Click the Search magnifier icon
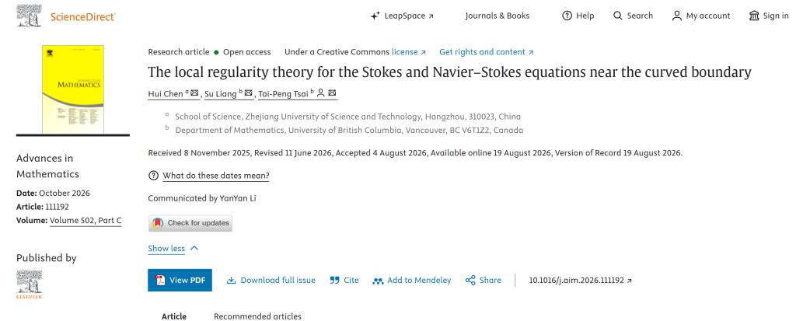 (x=617, y=16)
